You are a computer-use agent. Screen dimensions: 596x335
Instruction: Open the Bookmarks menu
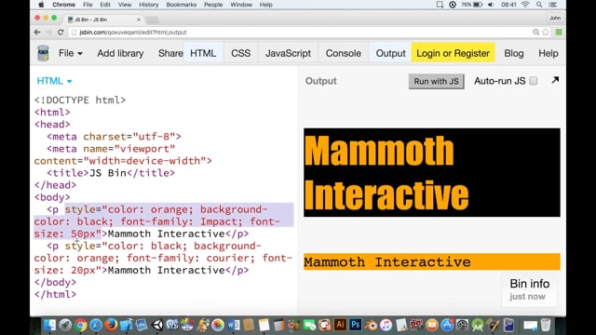click(x=182, y=5)
